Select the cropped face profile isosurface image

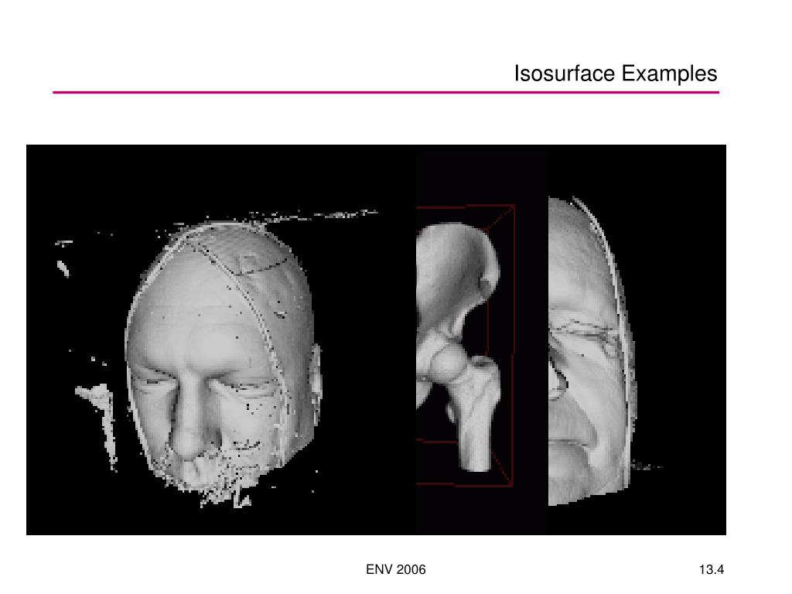click(x=637, y=340)
